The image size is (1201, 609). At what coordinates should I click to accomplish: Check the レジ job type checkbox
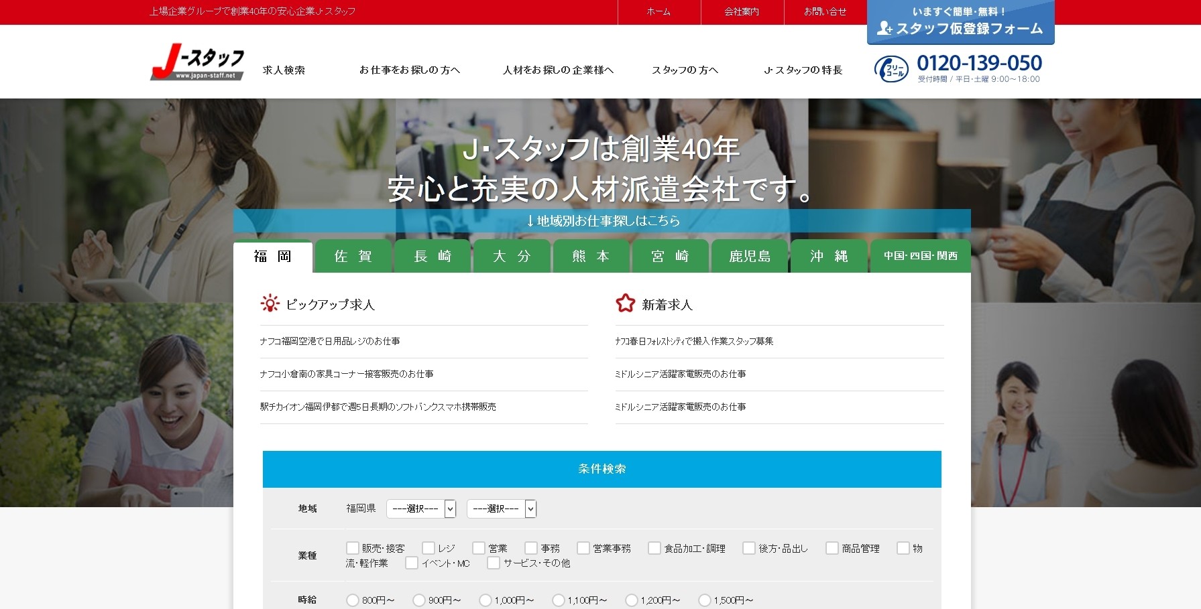(428, 547)
